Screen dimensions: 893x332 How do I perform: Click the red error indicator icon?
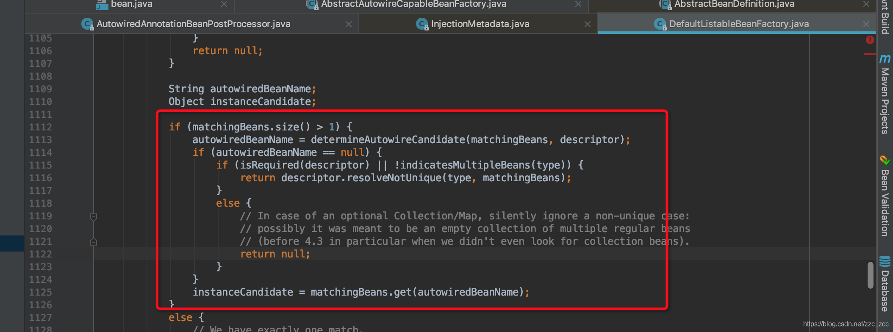[x=870, y=40]
